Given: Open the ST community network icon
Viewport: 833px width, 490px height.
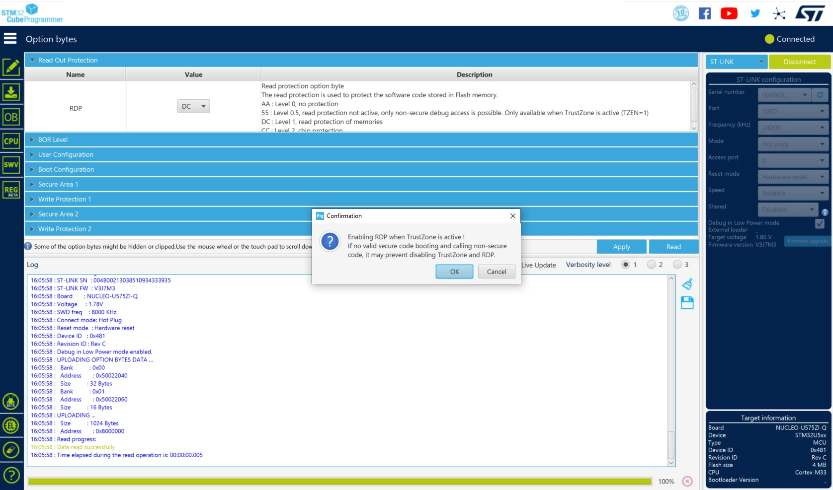Looking at the screenshot, I should coord(779,13).
